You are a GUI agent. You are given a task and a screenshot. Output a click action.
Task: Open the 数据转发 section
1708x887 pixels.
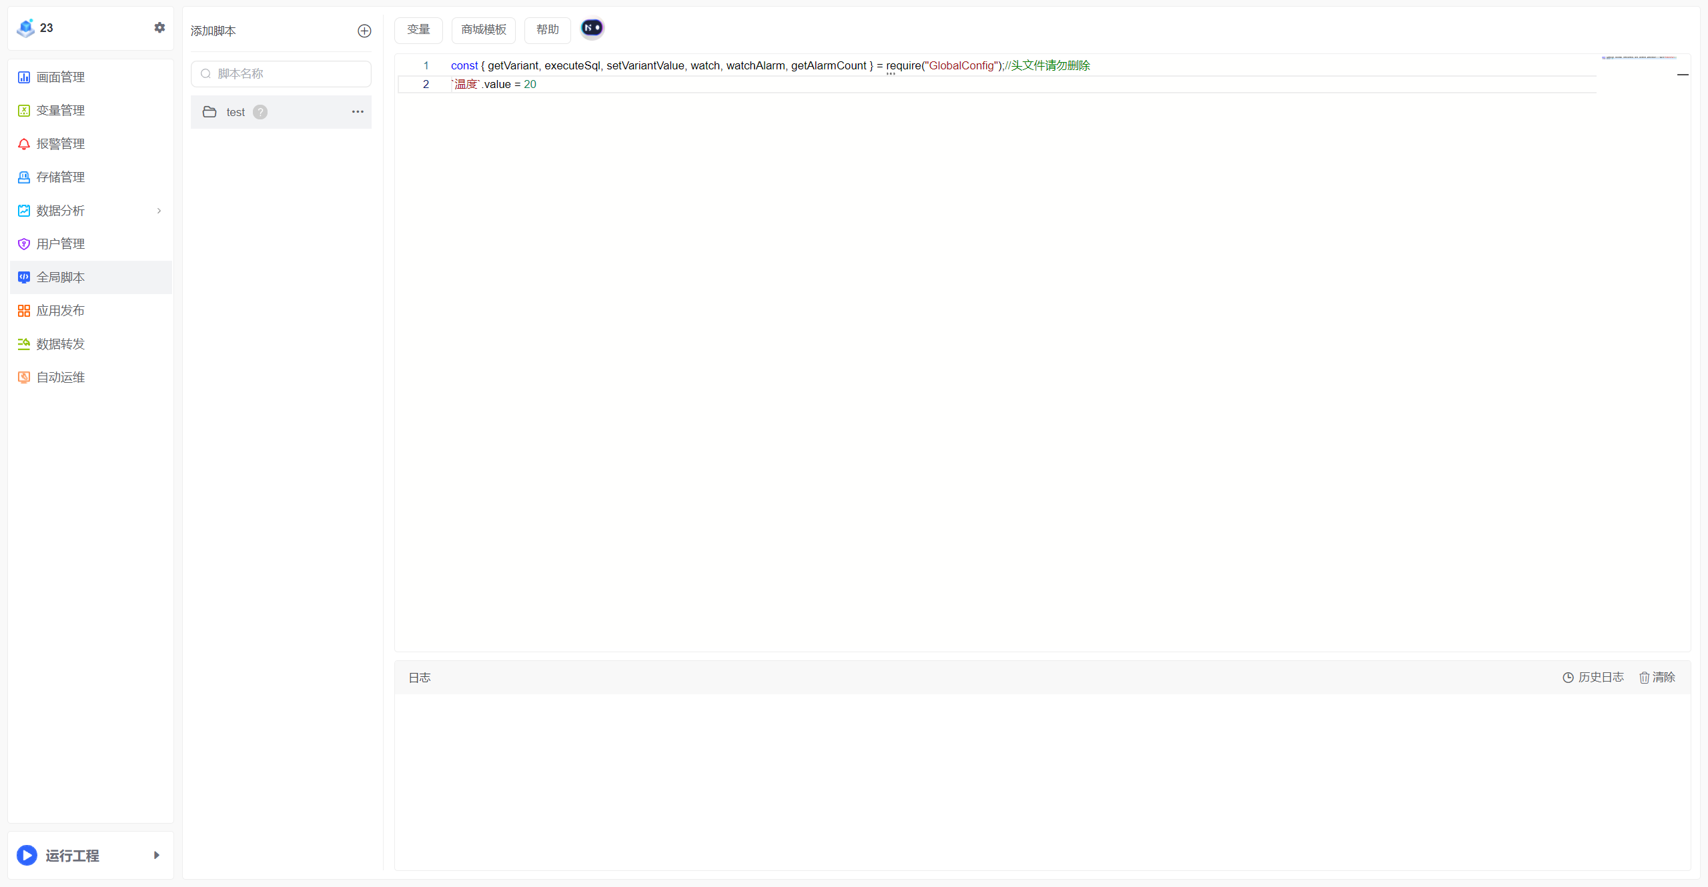coord(60,344)
